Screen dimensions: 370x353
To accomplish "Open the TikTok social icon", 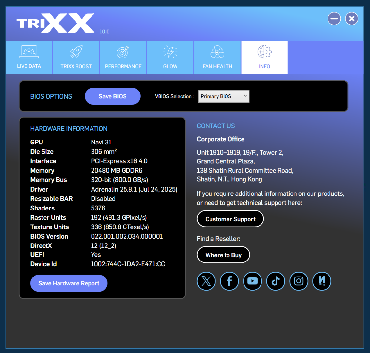I will (276, 281).
